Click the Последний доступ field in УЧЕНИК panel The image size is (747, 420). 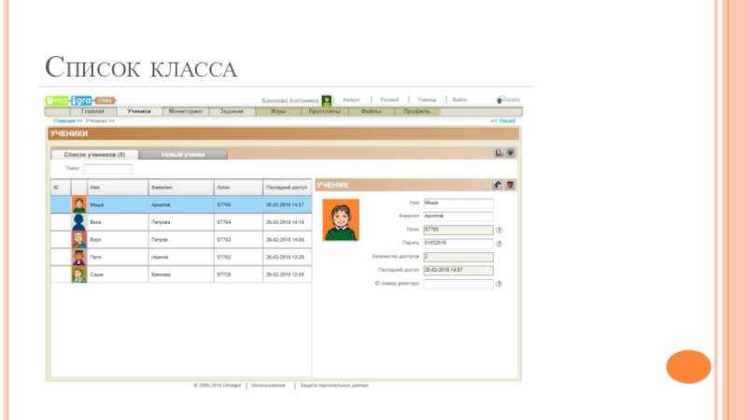pyautogui.click(x=458, y=271)
